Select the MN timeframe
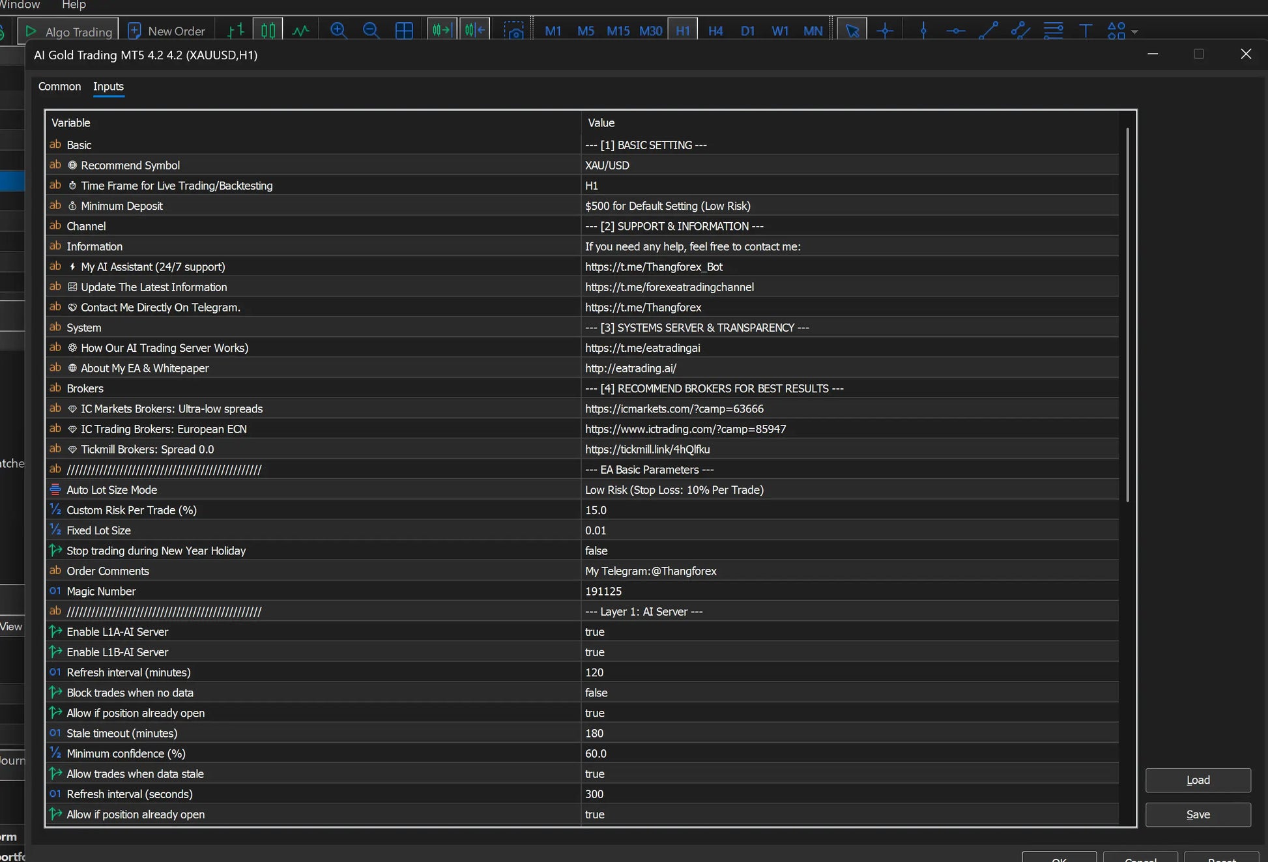This screenshot has height=862, width=1268. click(x=813, y=31)
